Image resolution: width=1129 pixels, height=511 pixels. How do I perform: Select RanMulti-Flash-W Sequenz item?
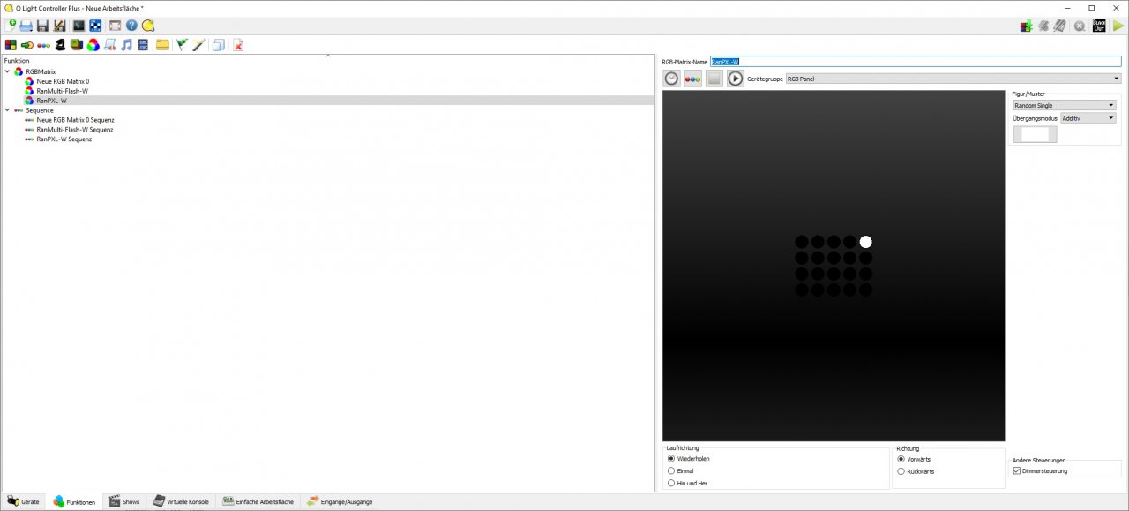point(74,130)
